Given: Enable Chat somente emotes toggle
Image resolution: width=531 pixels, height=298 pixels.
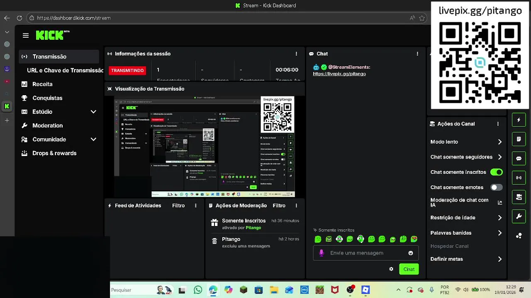Looking at the screenshot, I should coord(497,187).
